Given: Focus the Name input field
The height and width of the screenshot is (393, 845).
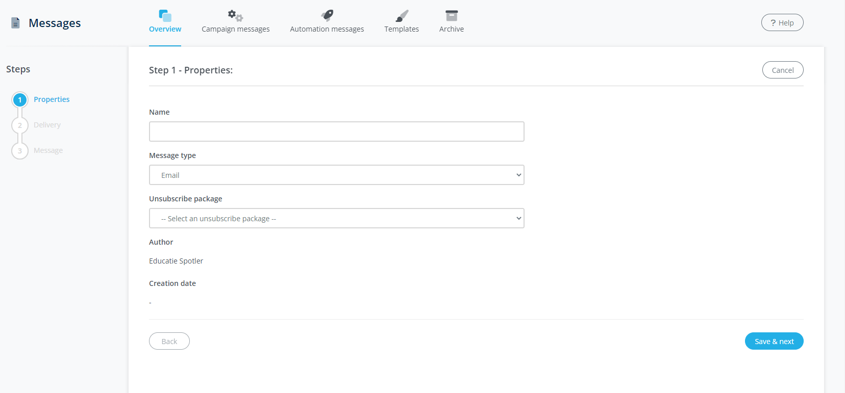Looking at the screenshot, I should coord(336,132).
